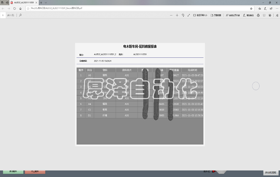Screen dimensions: 280x177
Task: Click the fit-to-page size button
Action: coord(200,16)
